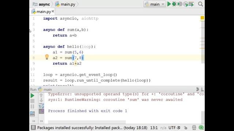
Task: Run main with coverage icon
Action: tap(180, 4)
